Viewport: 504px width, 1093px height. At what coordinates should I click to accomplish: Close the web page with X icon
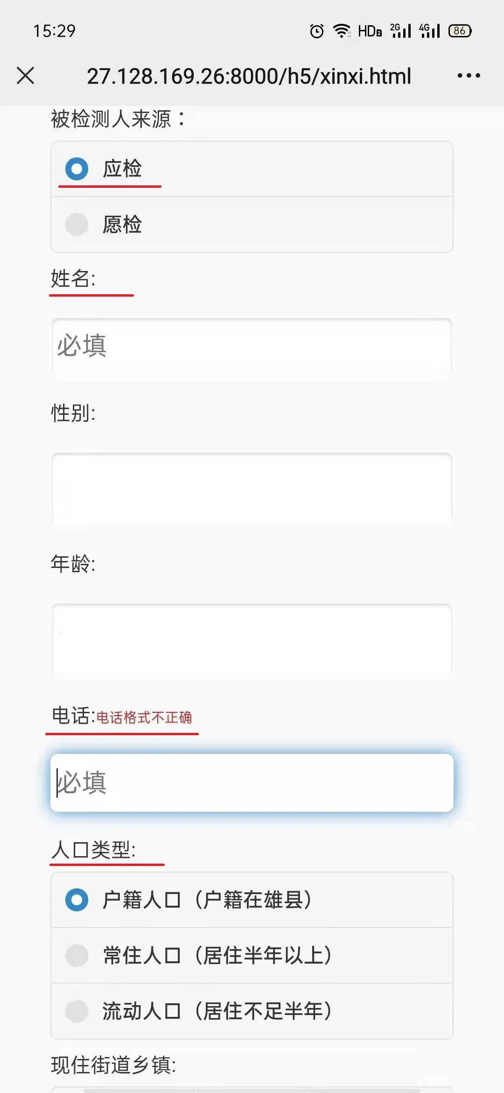point(26,76)
